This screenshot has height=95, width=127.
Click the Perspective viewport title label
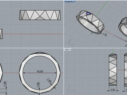69,2
